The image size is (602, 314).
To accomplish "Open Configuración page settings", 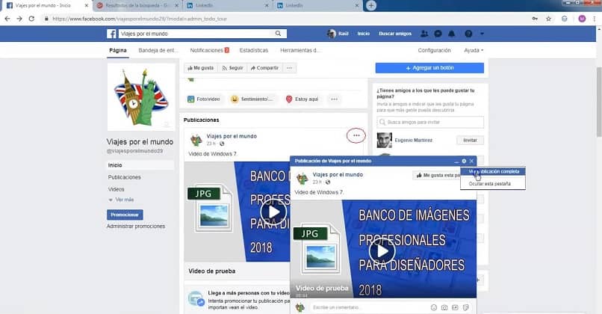I will pyautogui.click(x=434, y=50).
